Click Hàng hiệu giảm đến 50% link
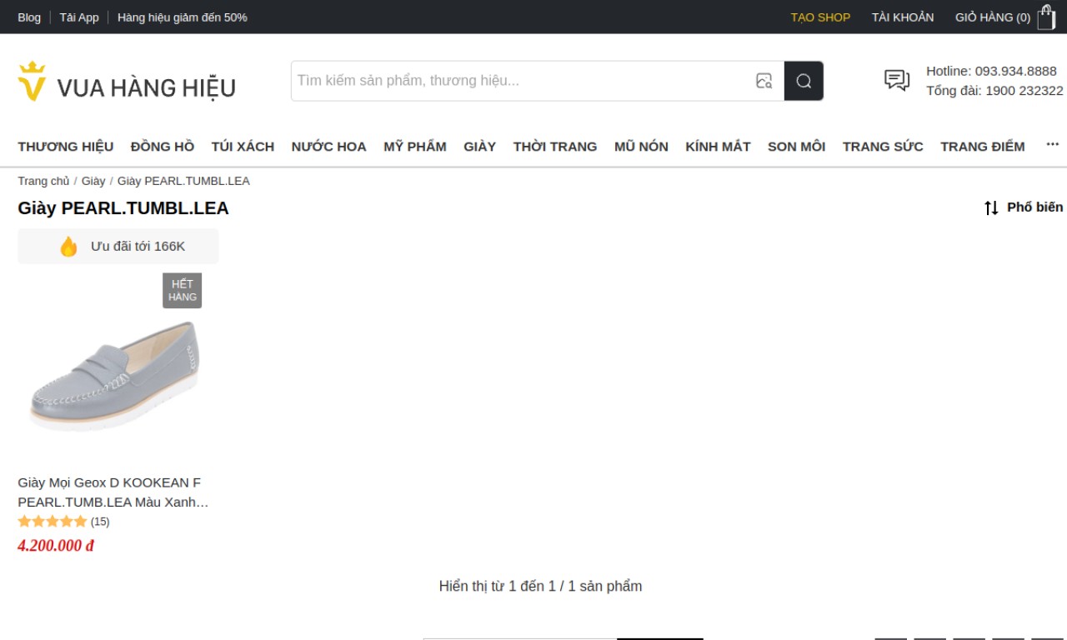The image size is (1067, 640). click(183, 17)
